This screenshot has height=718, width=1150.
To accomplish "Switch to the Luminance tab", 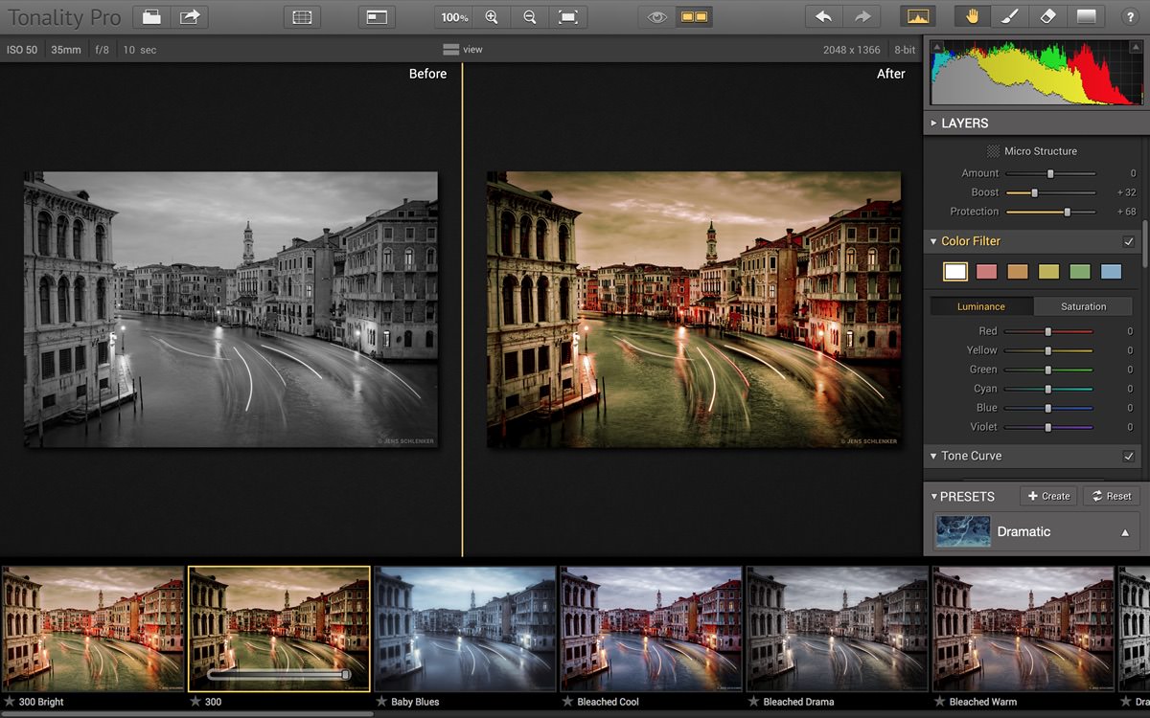I will click(x=981, y=306).
